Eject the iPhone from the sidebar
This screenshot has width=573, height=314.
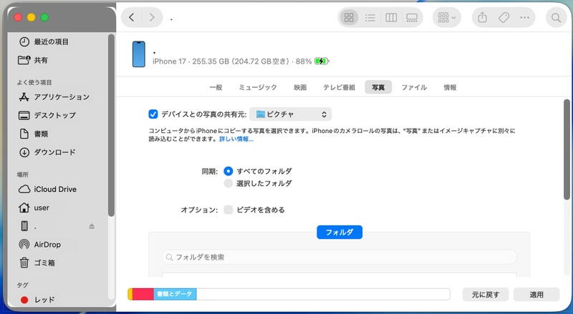click(92, 226)
